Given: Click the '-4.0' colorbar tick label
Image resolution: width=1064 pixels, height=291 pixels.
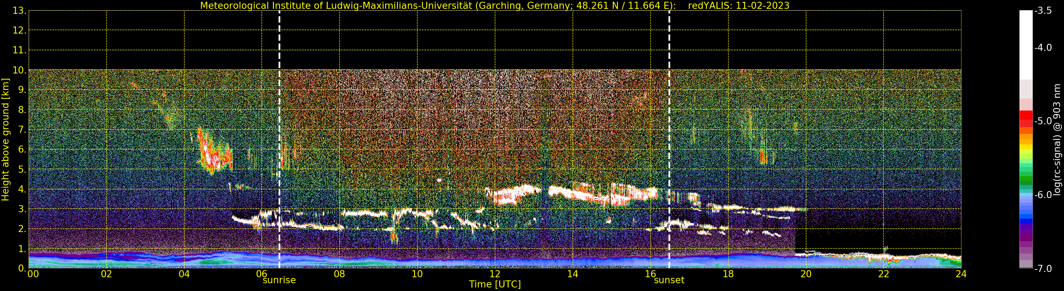Looking at the screenshot, I should [x=1043, y=47].
